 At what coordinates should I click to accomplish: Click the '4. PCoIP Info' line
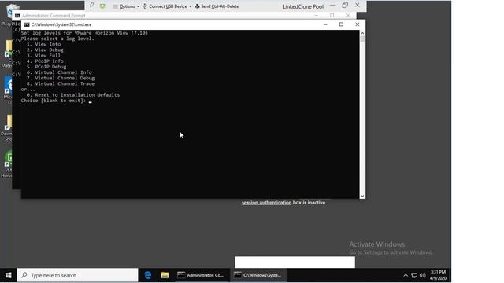pos(45,61)
